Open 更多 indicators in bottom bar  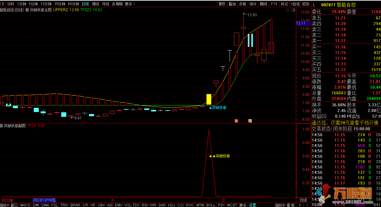pos(243,205)
